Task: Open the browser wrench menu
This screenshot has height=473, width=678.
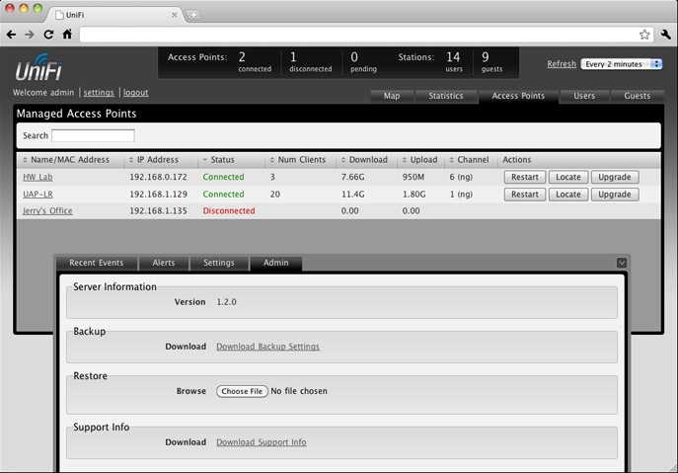Action: point(666,35)
